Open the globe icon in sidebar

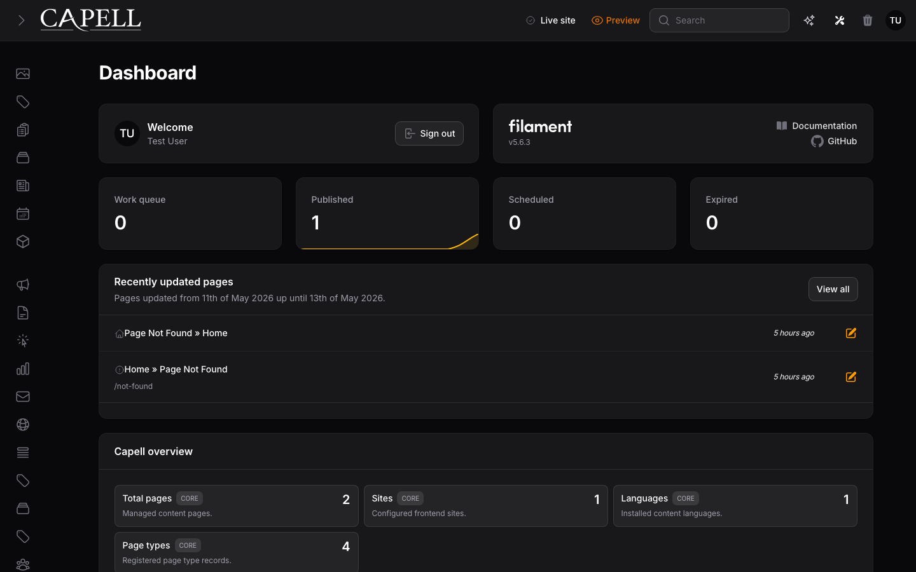pos(23,425)
